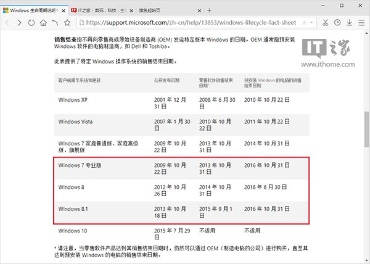This screenshot has height=264, width=370.
Task: Select the Windows XP row label
Action: [73, 100]
